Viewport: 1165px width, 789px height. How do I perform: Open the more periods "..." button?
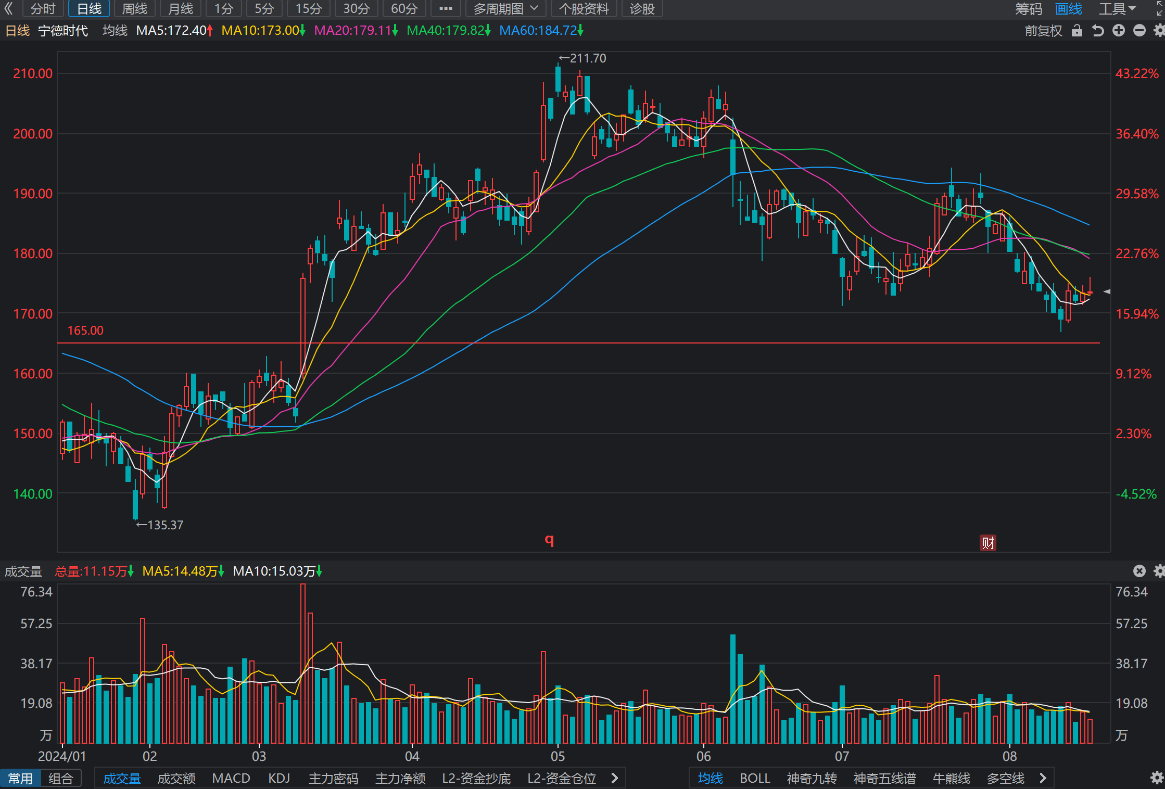point(446,8)
